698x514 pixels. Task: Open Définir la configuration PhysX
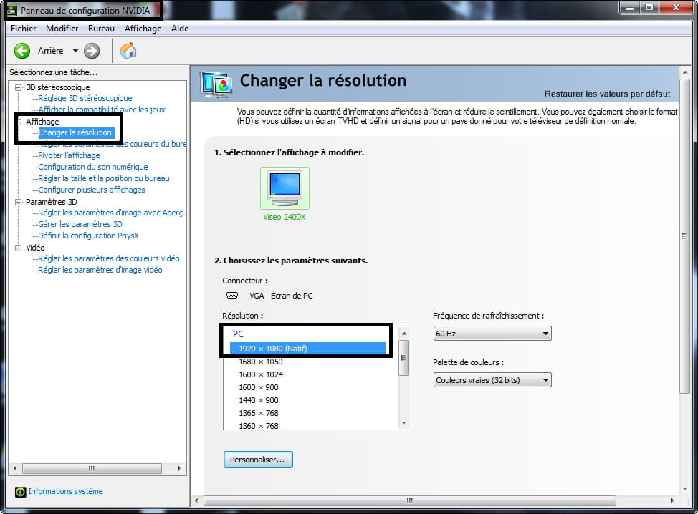point(88,236)
